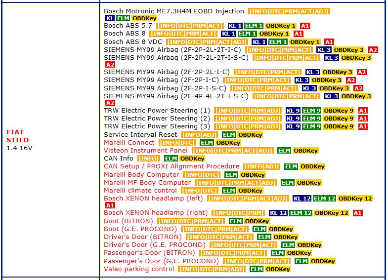
Task: Click the ELM badge for CAN Setup / PROXI
Action: point(291,166)
